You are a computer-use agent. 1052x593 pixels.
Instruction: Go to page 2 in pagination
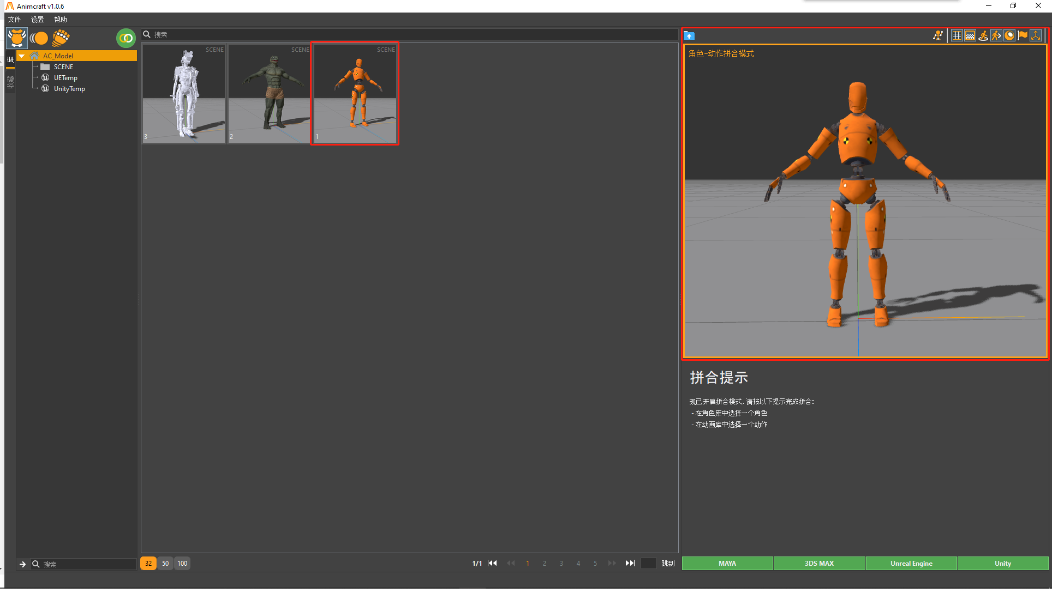pos(545,564)
